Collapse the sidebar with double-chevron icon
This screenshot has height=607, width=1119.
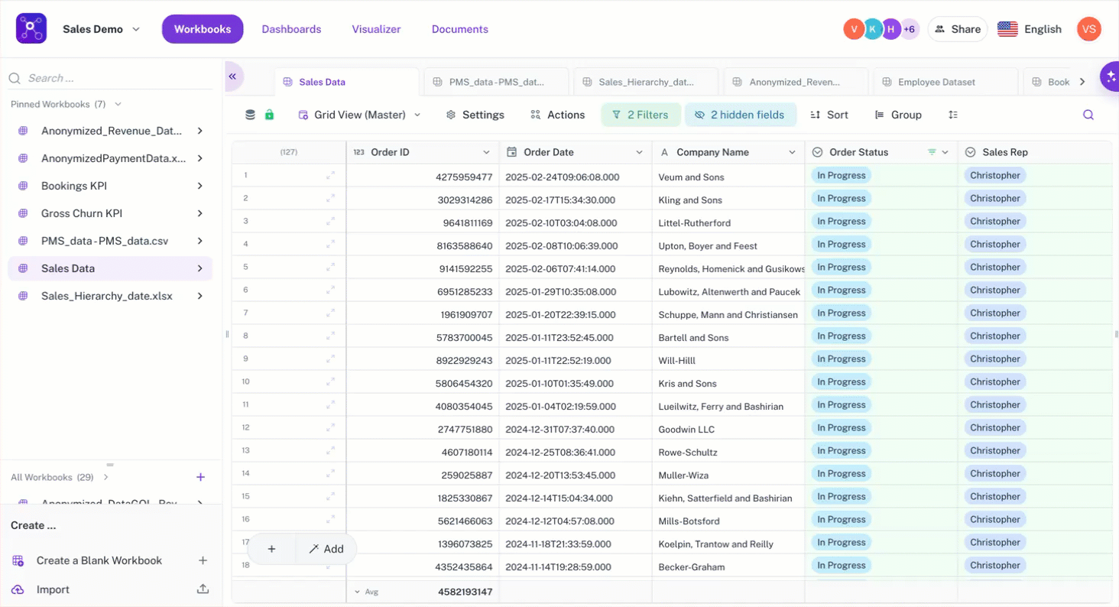[233, 76]
